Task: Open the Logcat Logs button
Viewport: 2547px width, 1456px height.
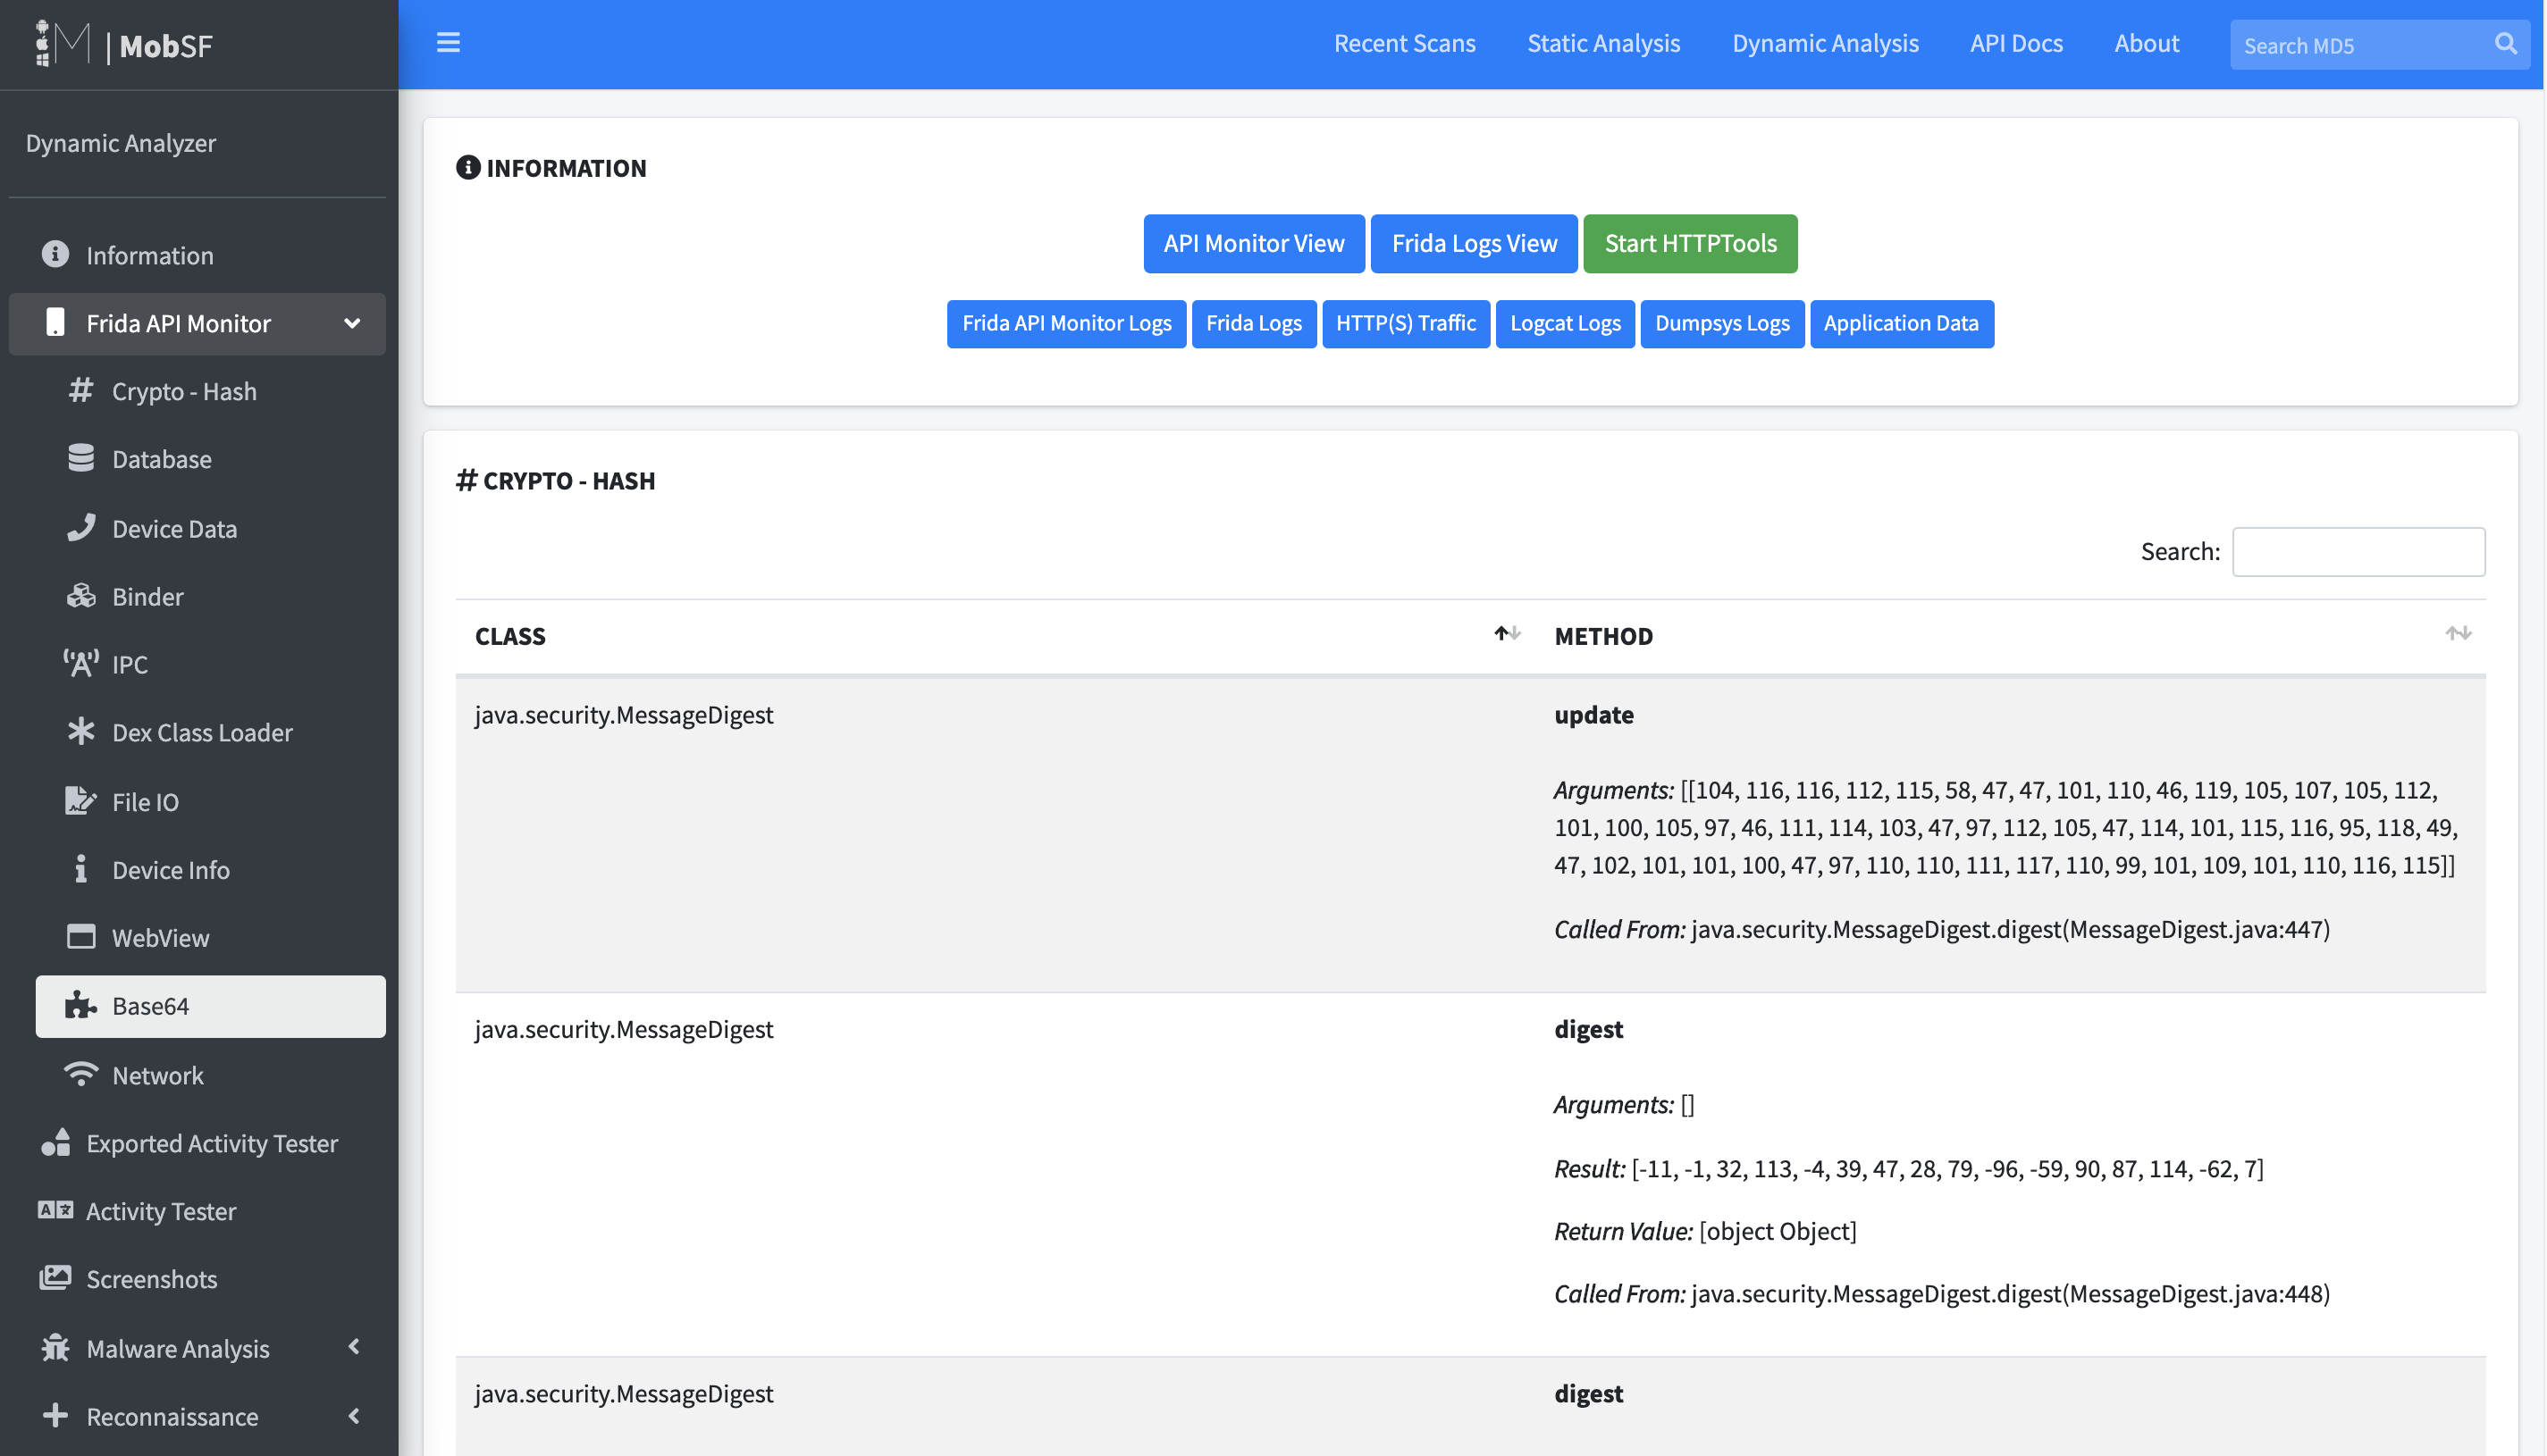Action: (1566, 323)
